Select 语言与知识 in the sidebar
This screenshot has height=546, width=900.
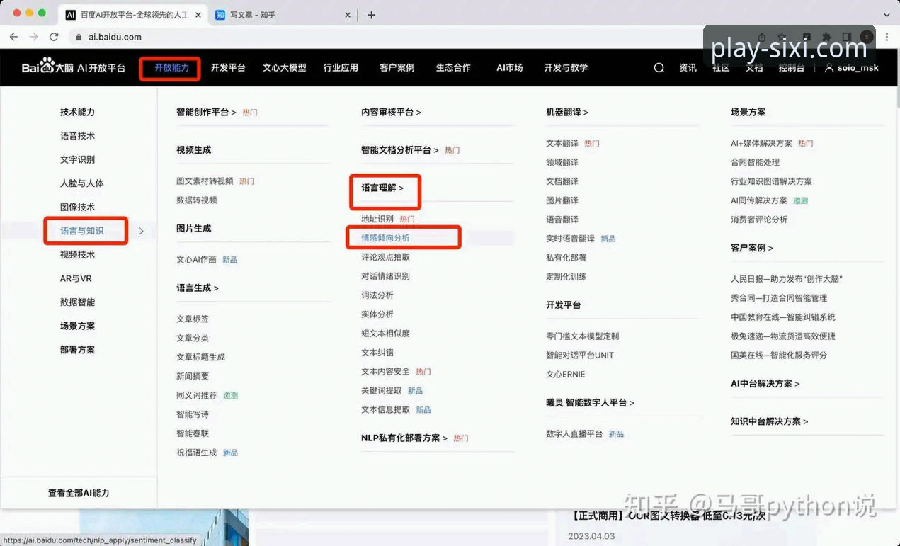(82, 231)
